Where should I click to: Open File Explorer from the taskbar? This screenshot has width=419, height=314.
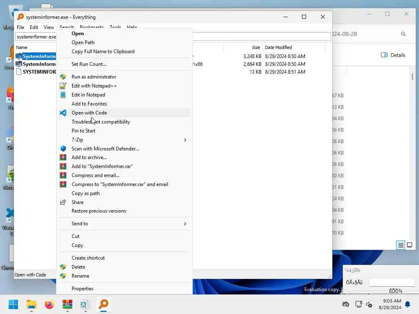31,304
